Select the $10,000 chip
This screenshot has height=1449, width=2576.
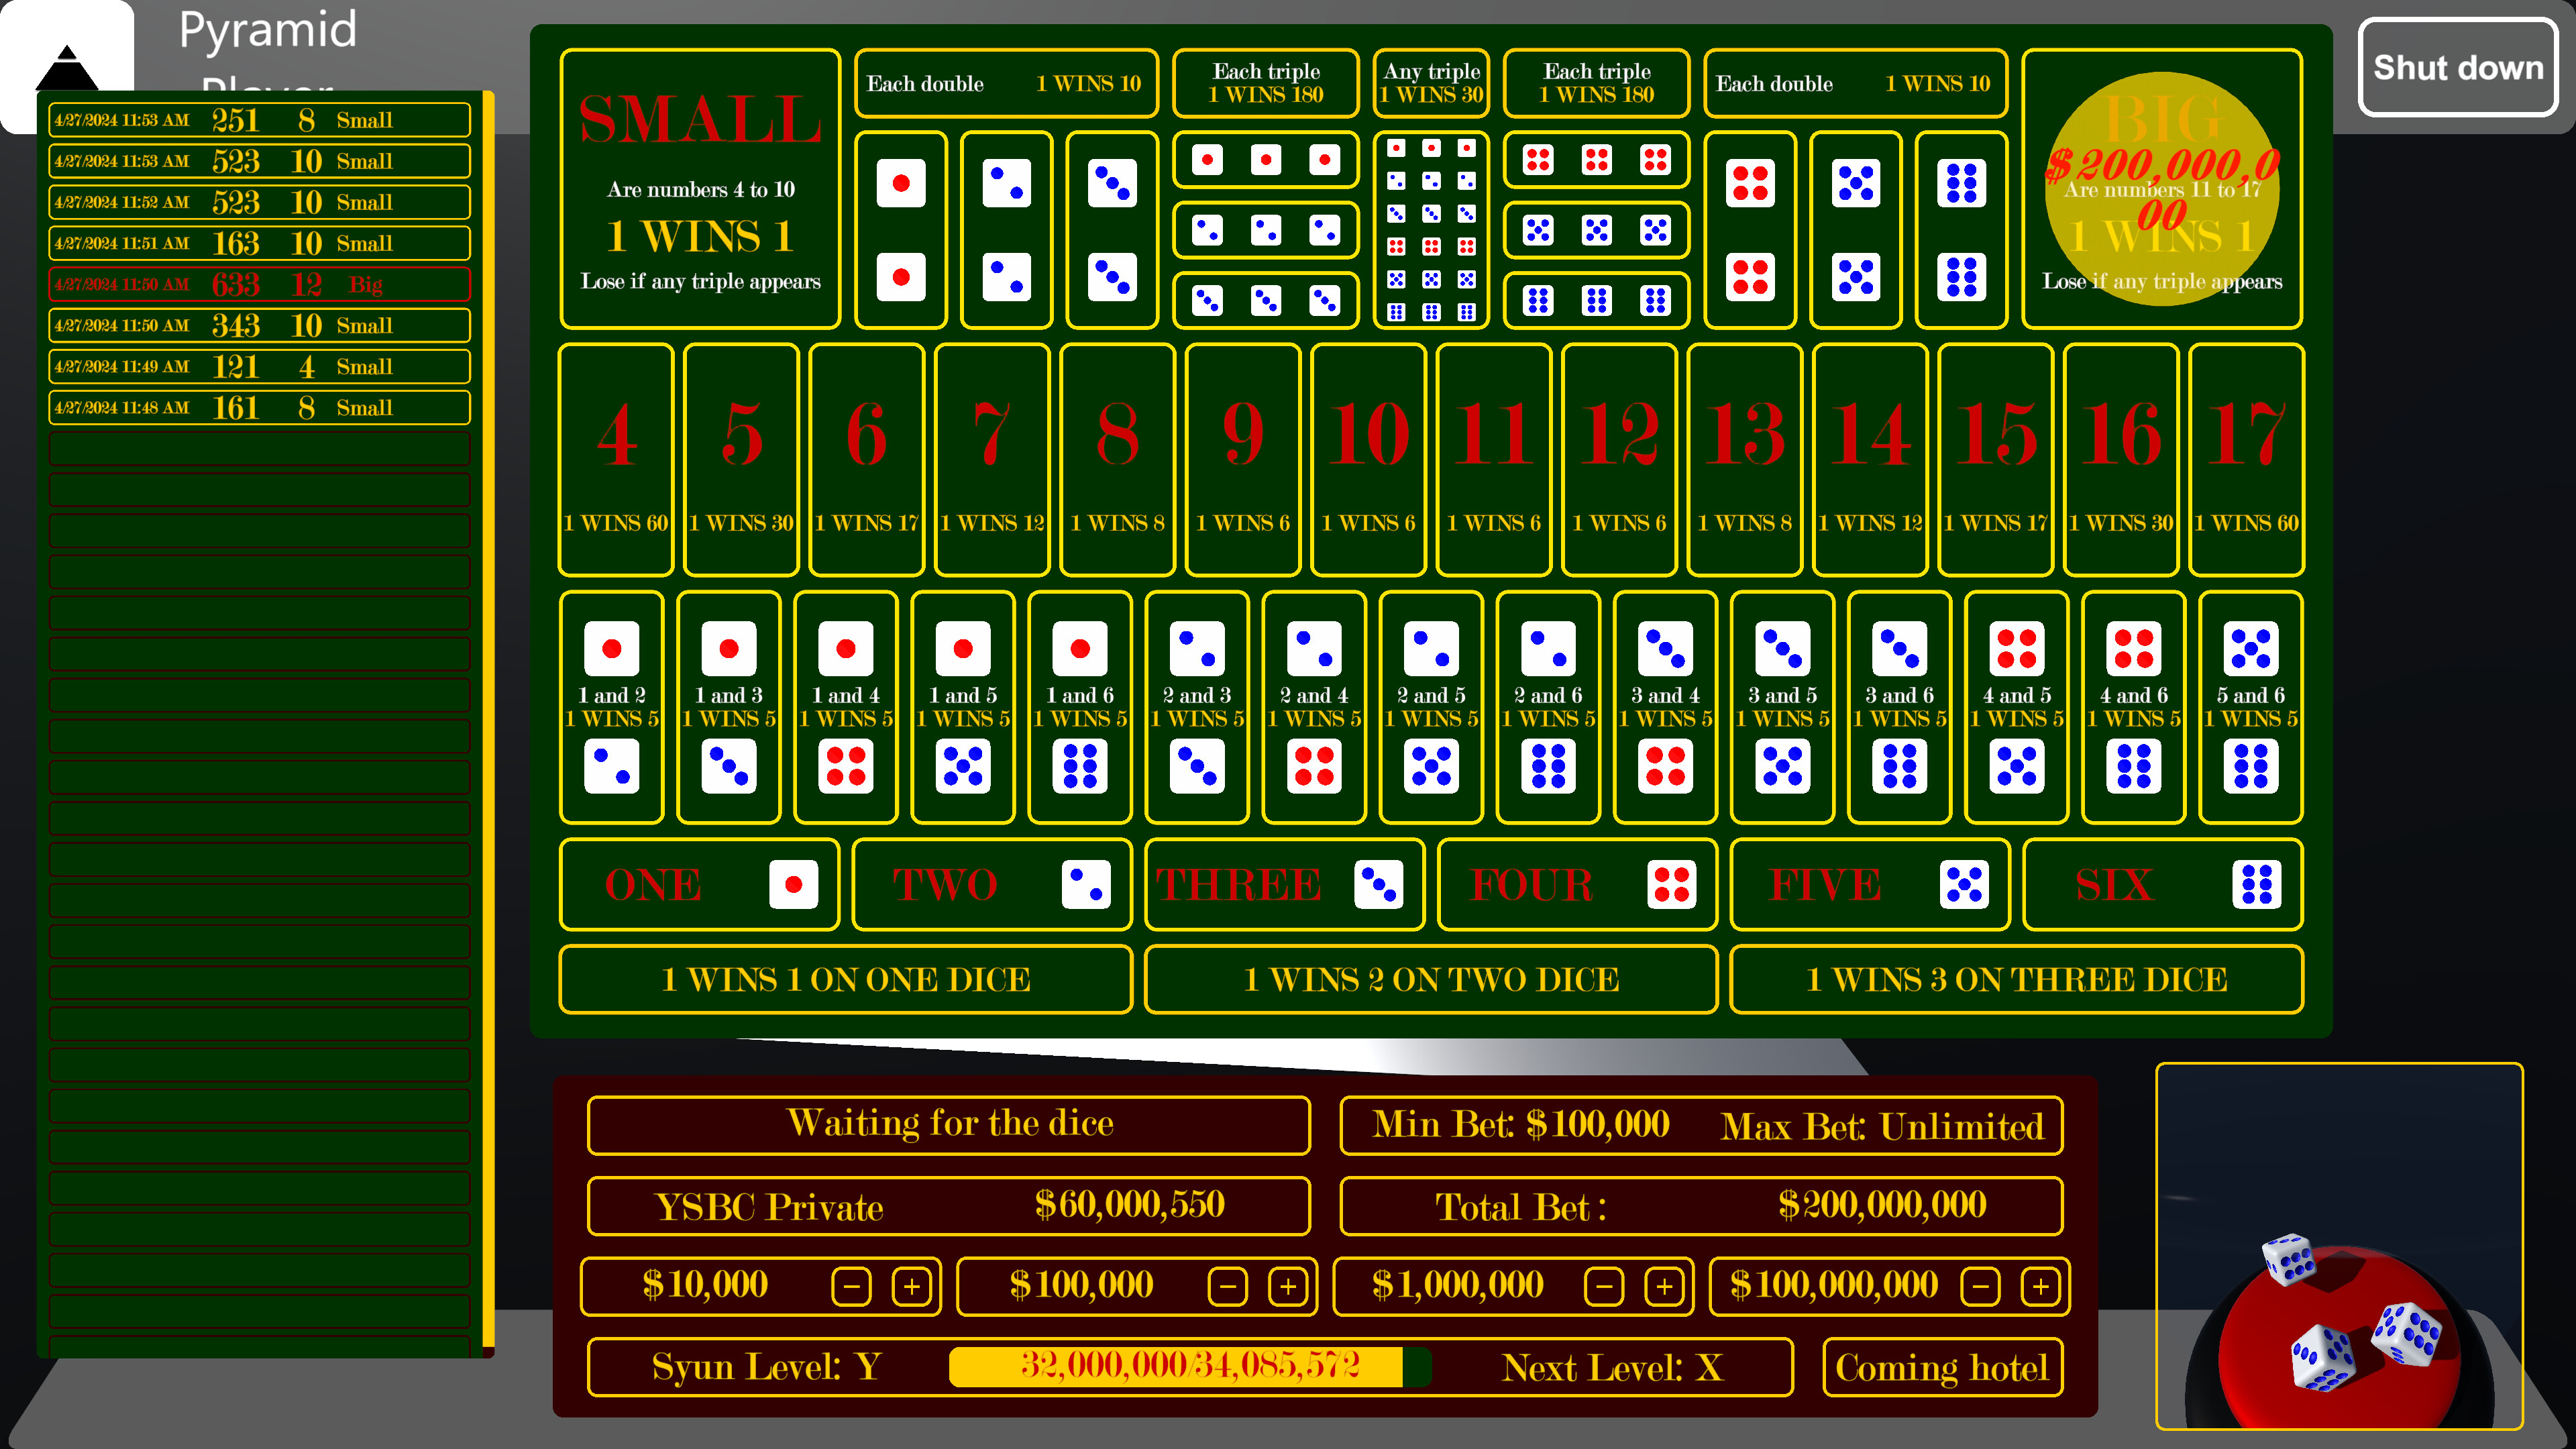click(x=703, y=1286)
